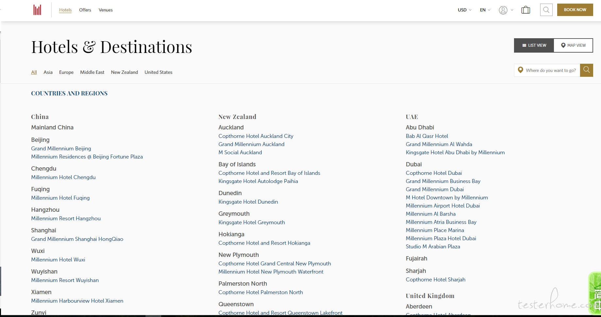The width and height of the screenshot is (601, 317).
Task: Open Millennium Hotel Wuxi link
Action: [x=58, y=259]
